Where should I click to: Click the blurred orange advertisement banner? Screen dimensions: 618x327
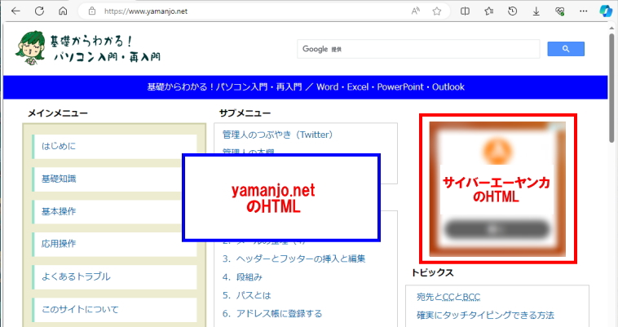click(x=497, y=189)
